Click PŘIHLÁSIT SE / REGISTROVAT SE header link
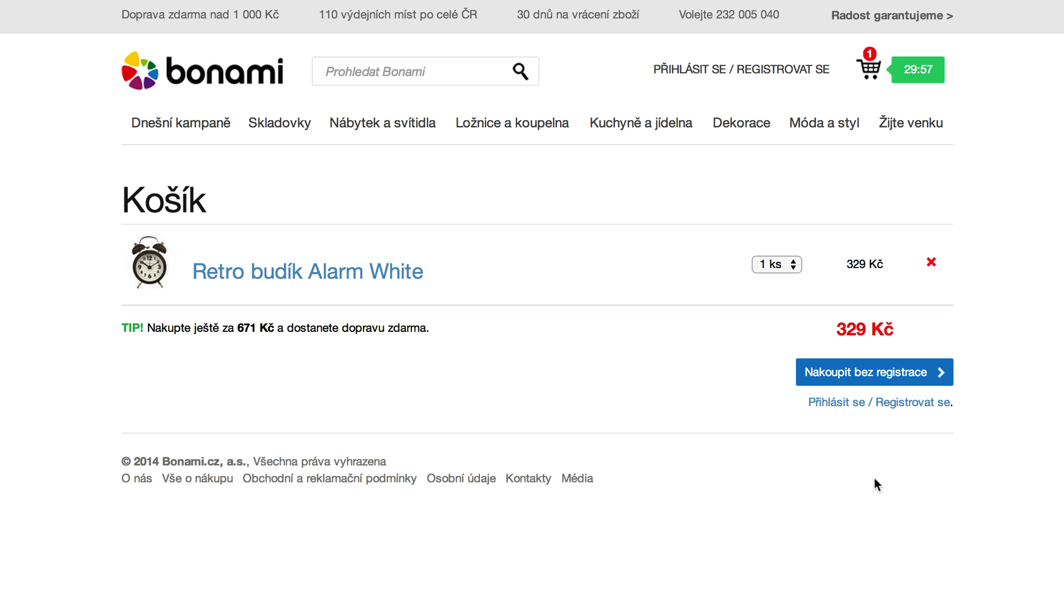The image size is (1064, 600). (742, 70)
